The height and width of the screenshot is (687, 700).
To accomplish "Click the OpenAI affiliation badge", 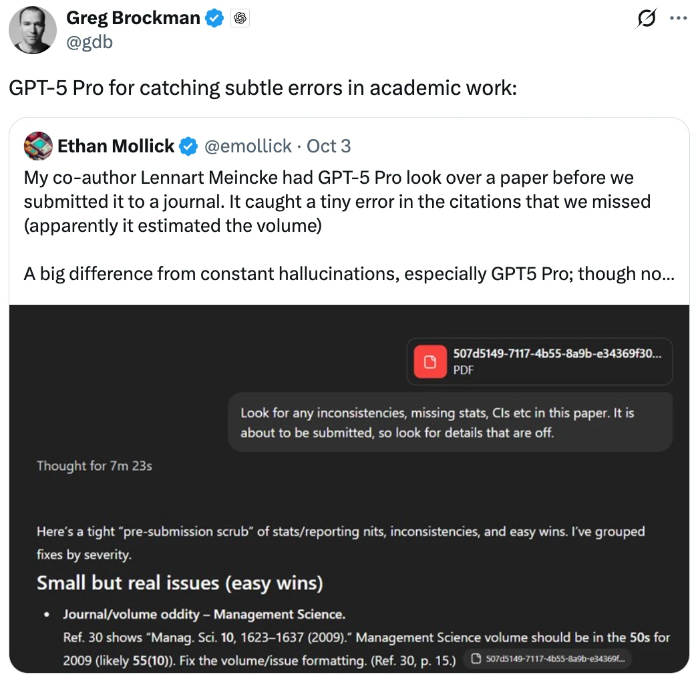I will coord(240,19).
